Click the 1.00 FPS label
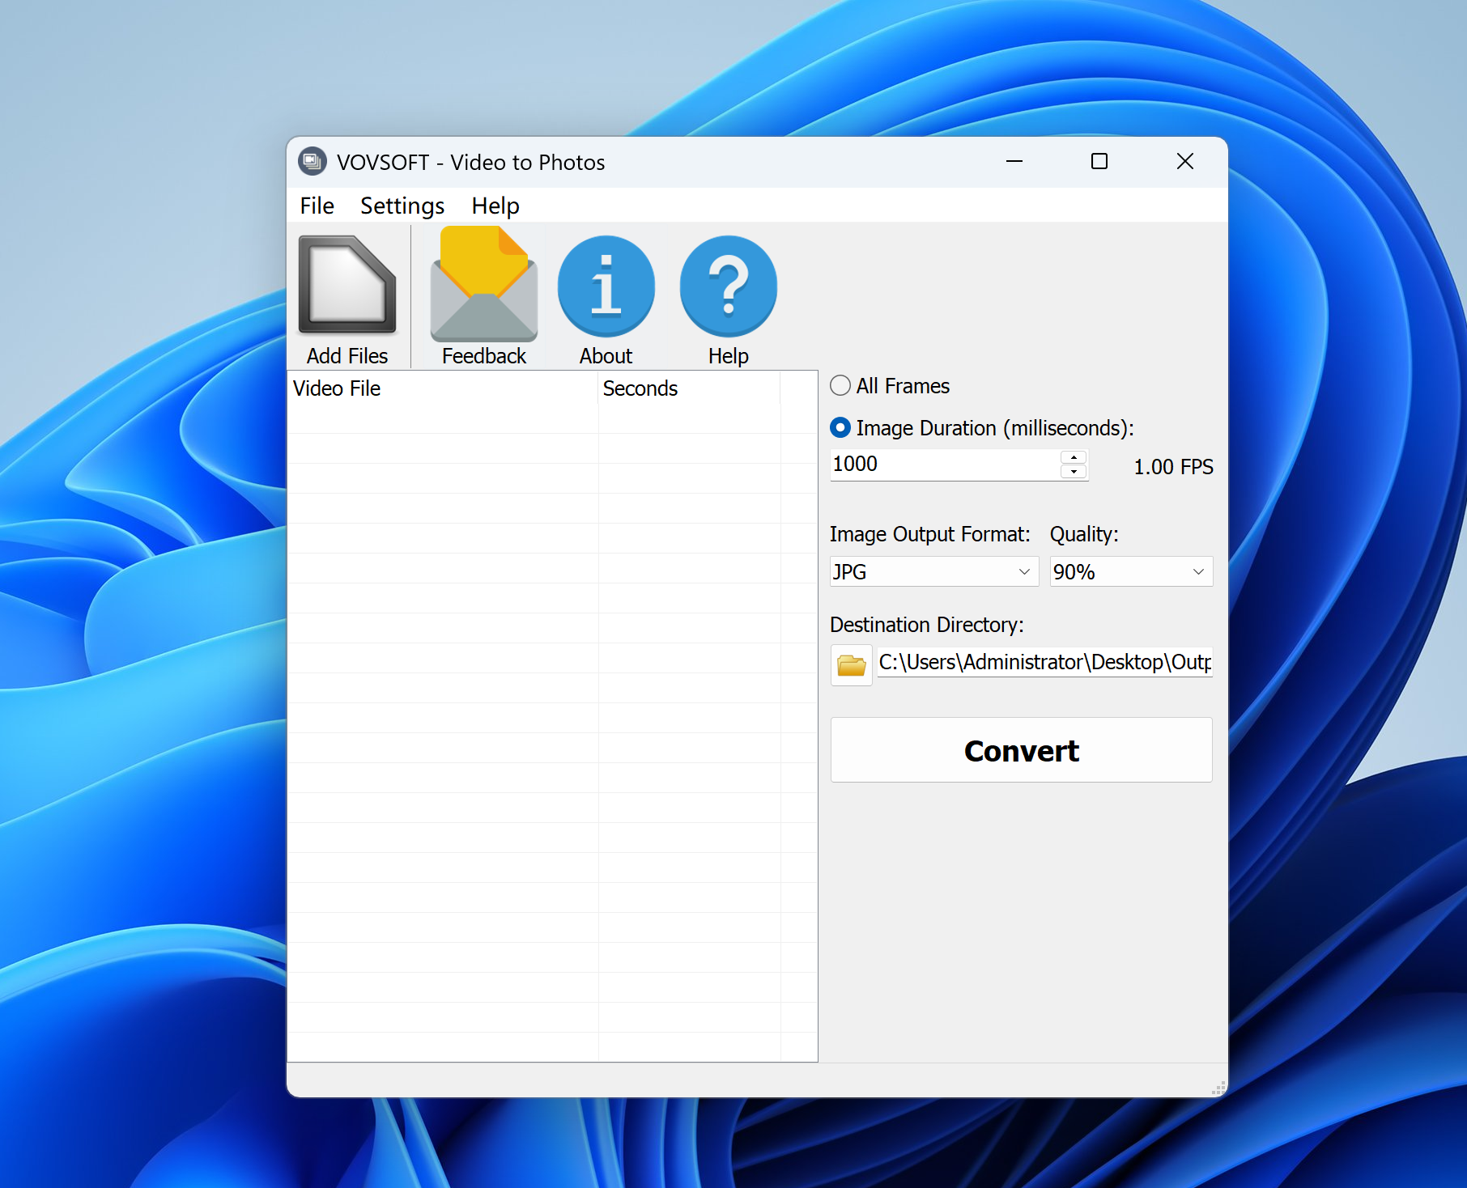The width and height of the screenshot is (1467, 1188). (x=1173, y=467)
